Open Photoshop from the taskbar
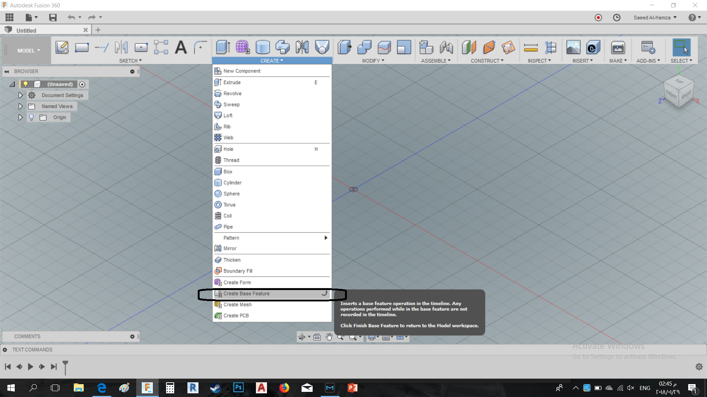The height and width of the screenshot is (397, 707). coord(238,387)
